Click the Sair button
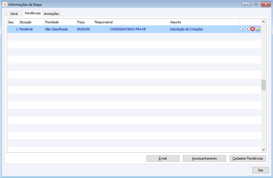This screenshot has height=178, width=273. [x=260, y=170]
